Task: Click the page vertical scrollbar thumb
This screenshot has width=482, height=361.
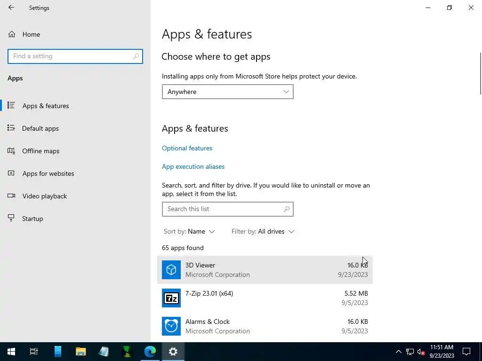Action: pyautogui.click(x=481, y=74)
